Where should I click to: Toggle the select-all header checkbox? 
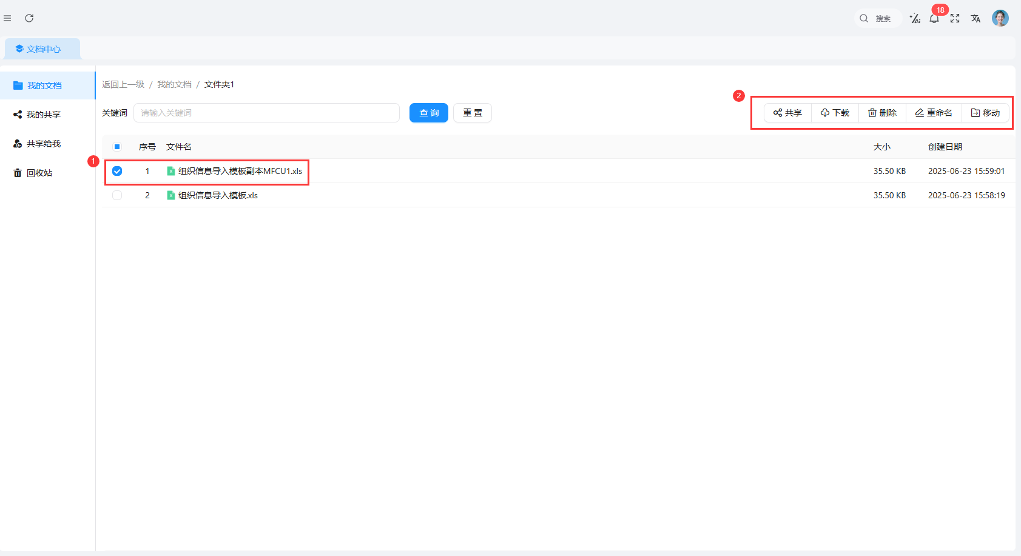117,147
